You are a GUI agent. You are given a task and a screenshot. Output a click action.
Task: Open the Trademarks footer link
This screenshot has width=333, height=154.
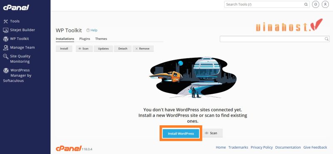(238, 147)
